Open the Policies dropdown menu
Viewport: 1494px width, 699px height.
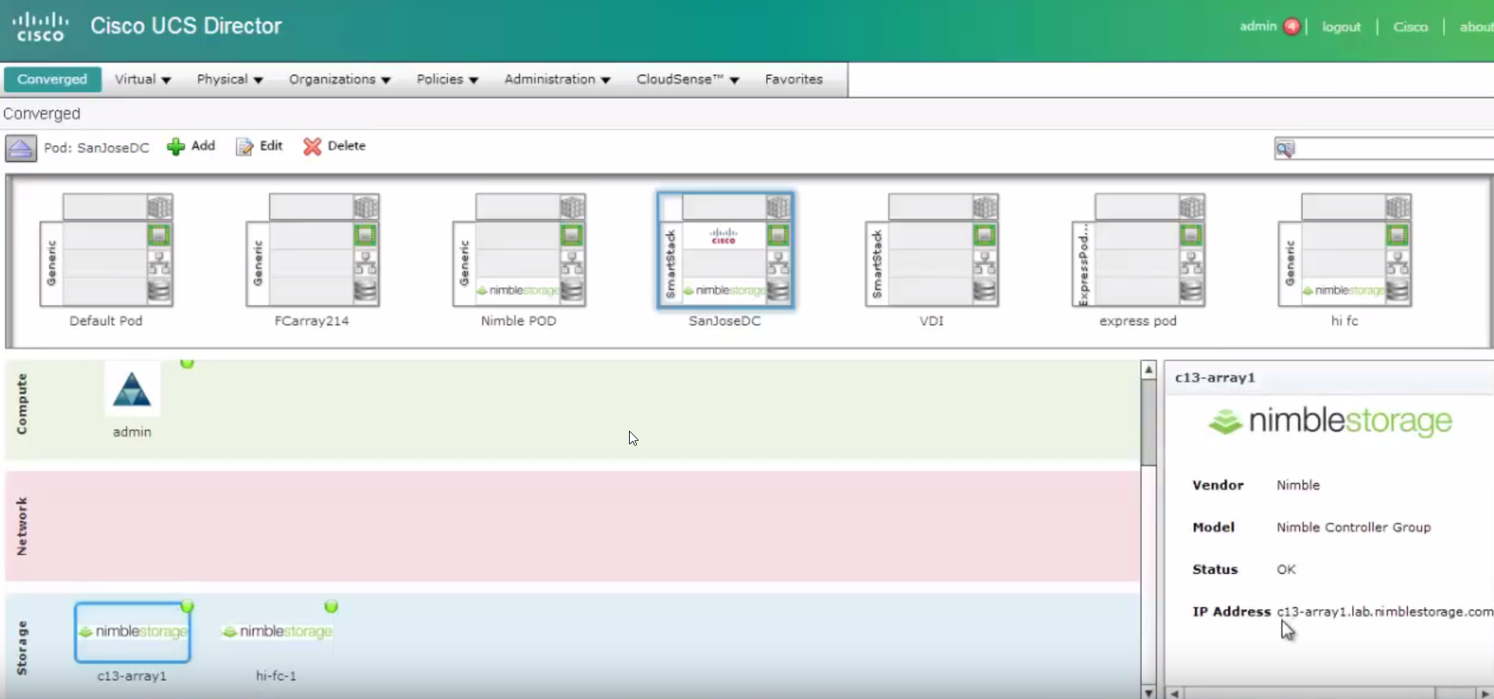447,80
